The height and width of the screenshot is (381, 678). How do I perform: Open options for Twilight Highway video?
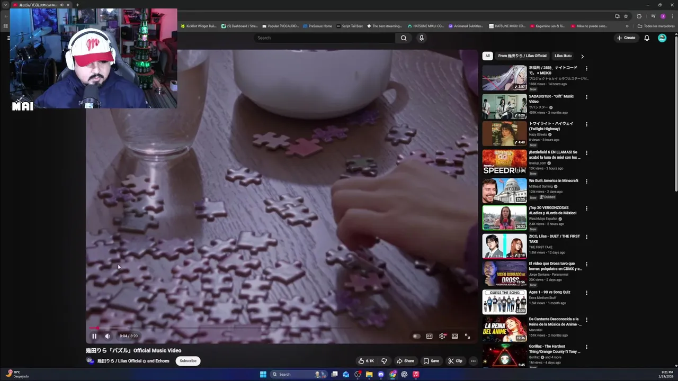[586, 124]
